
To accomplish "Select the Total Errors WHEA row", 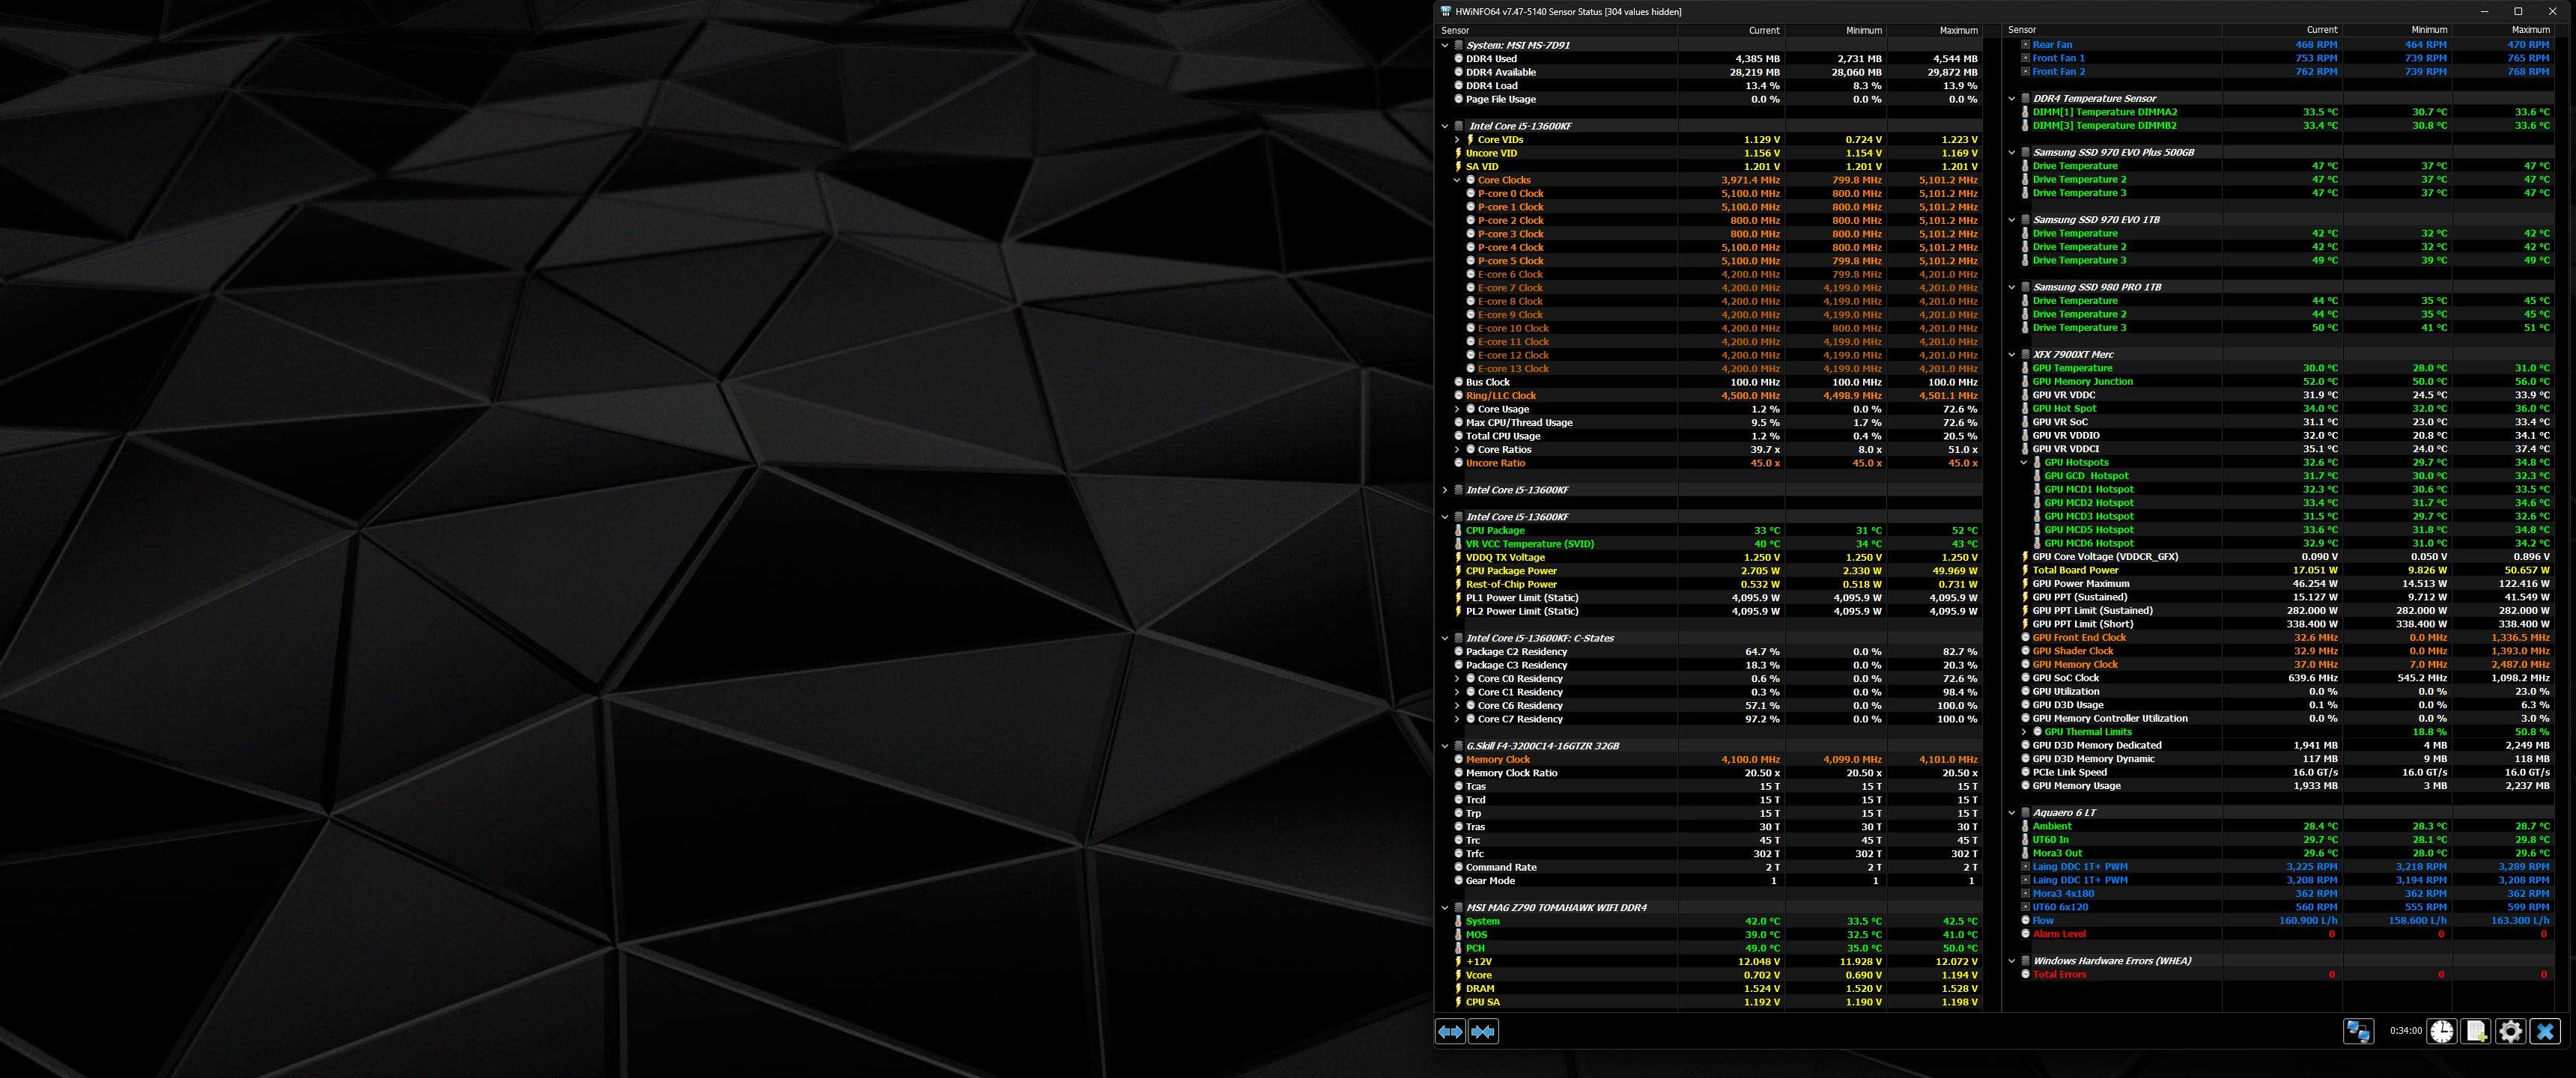I will click(x=2059, y=974).
